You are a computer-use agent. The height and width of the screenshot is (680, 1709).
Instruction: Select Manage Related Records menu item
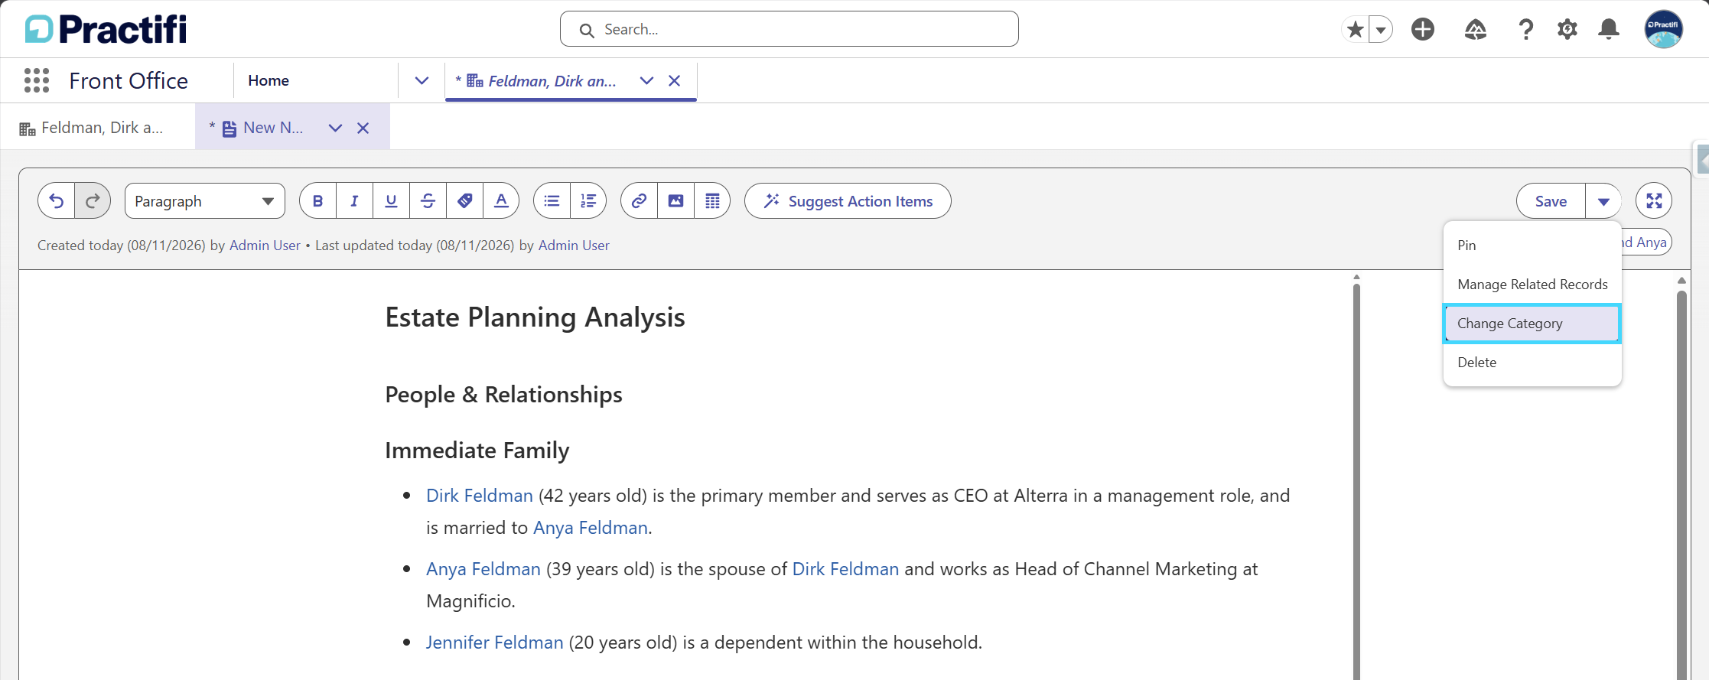point(1532,285)
